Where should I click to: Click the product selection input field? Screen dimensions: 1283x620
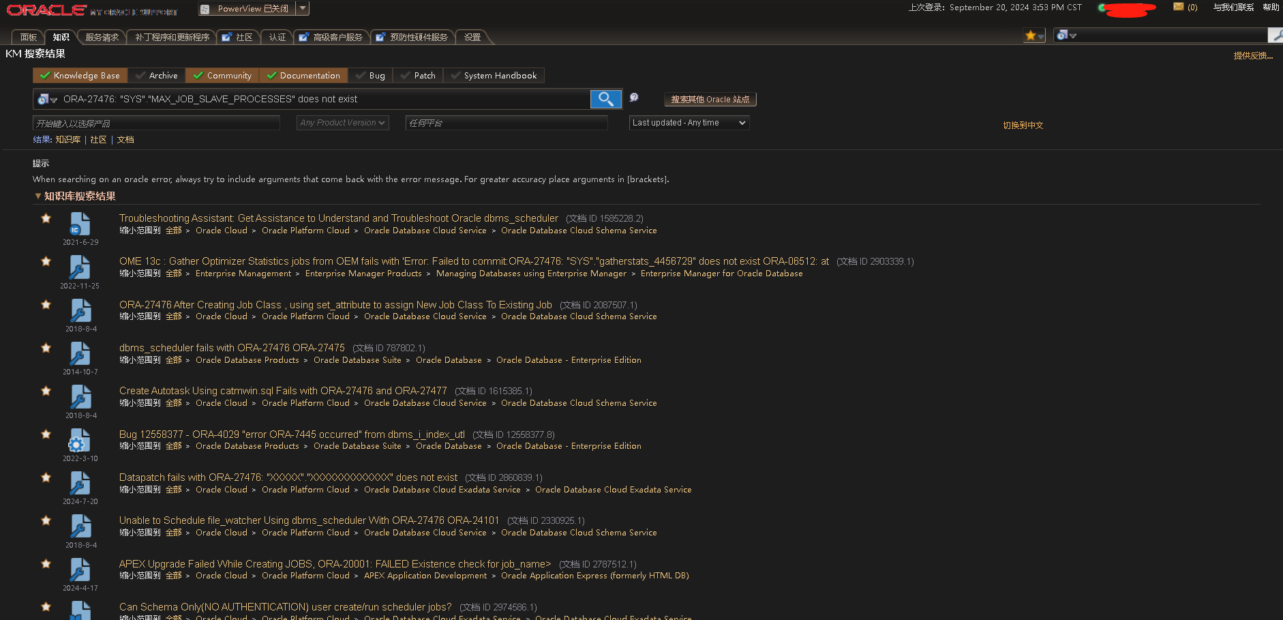pos(156,123)
